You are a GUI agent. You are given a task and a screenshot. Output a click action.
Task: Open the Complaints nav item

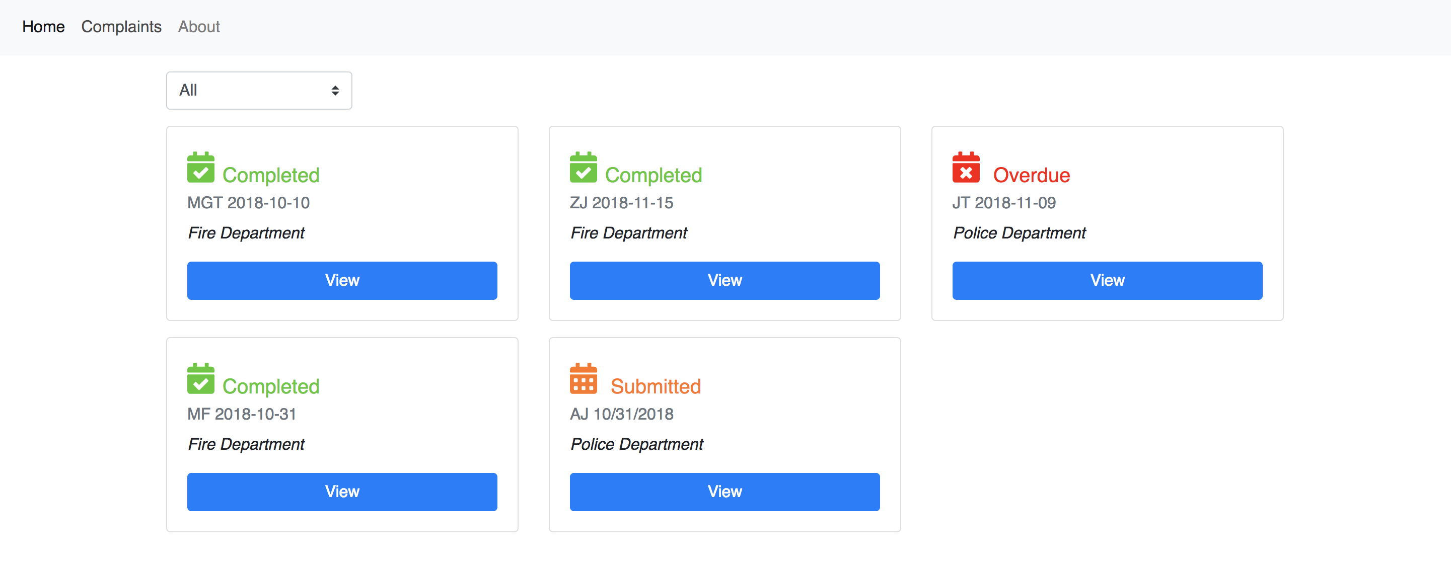[x=121, y=27]
